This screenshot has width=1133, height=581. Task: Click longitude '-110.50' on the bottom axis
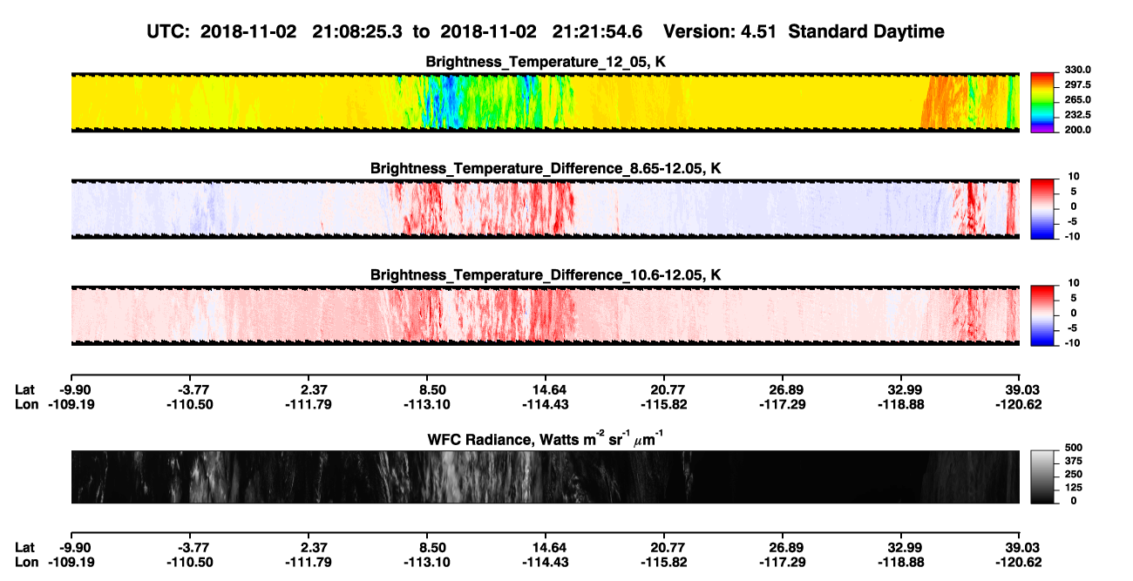coord(189,561)
